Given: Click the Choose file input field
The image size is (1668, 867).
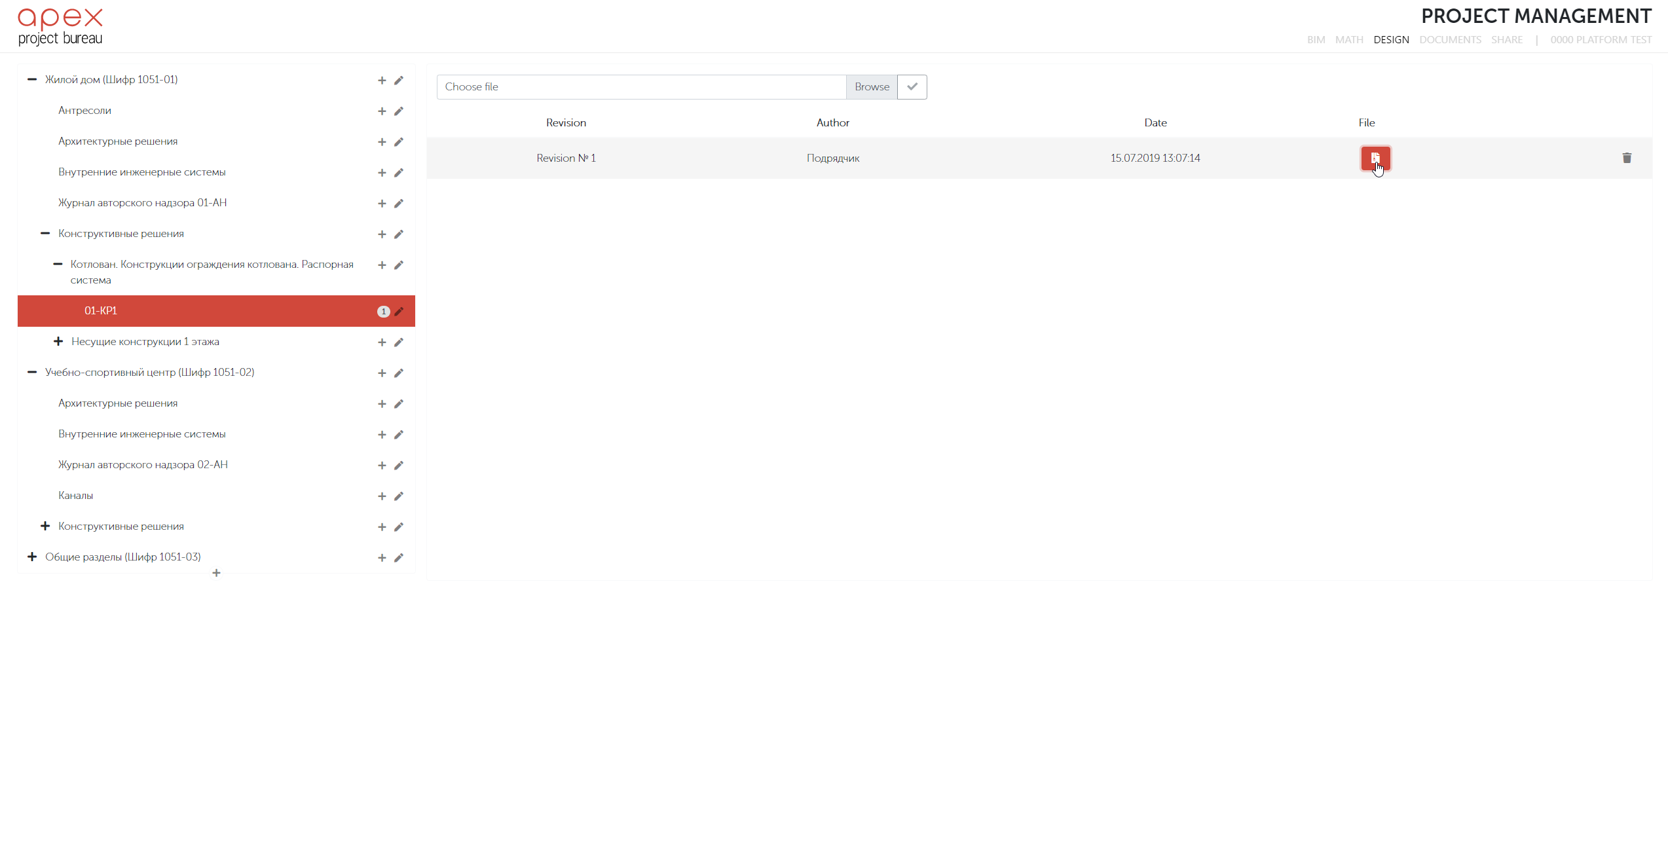Looking at the screenshot, I should click(640, 86).
